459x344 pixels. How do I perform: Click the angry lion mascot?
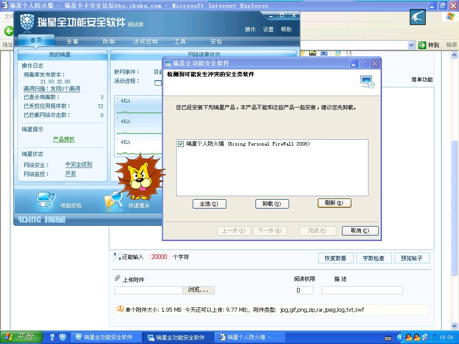[140, 177]
